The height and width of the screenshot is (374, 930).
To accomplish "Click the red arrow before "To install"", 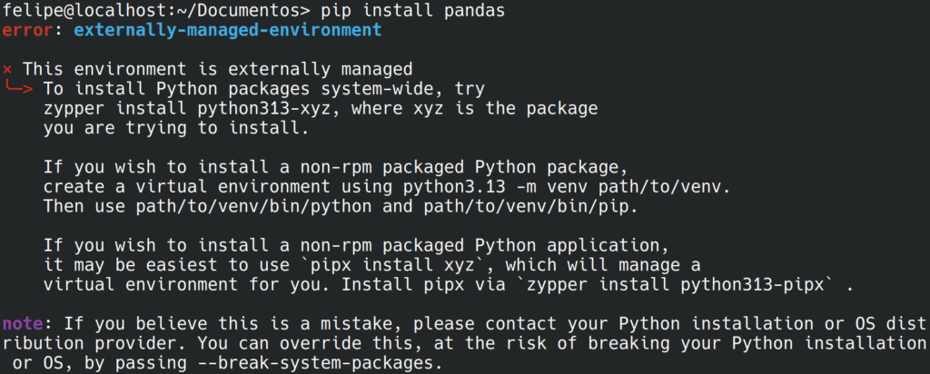I will click(18, 89).
